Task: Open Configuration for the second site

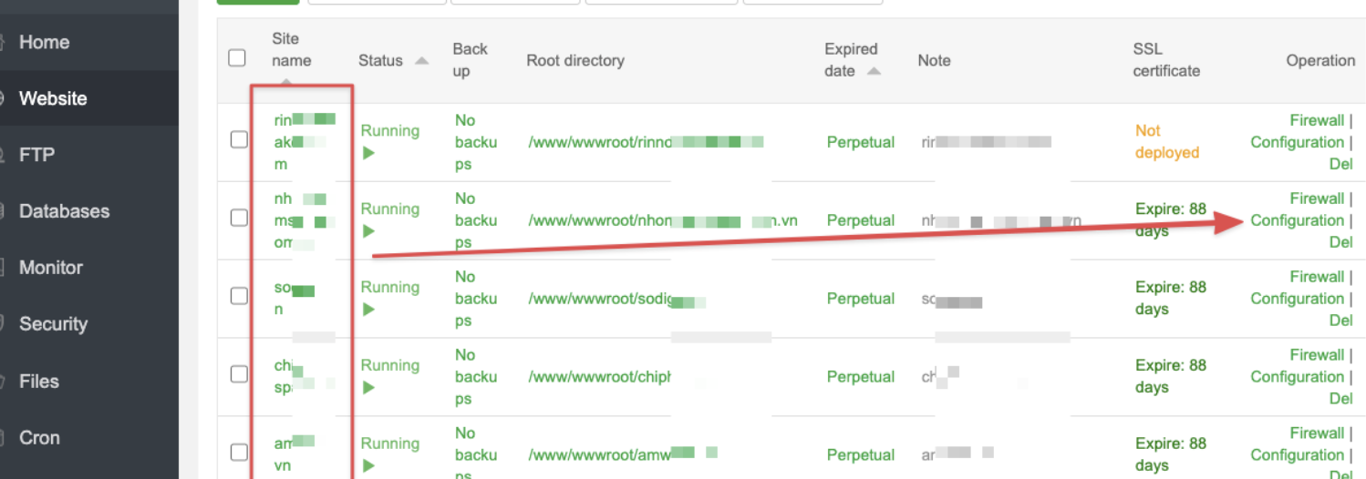Action: (x=1297, y=220)
